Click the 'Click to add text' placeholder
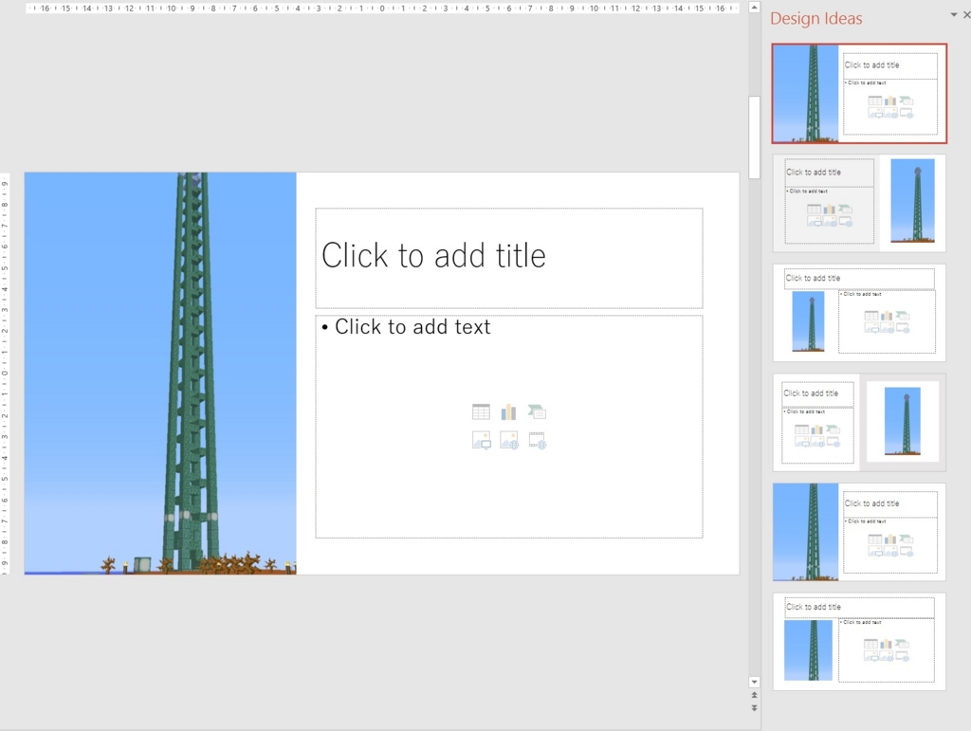Viewport: 971px width, 731px height. [509, 427]
